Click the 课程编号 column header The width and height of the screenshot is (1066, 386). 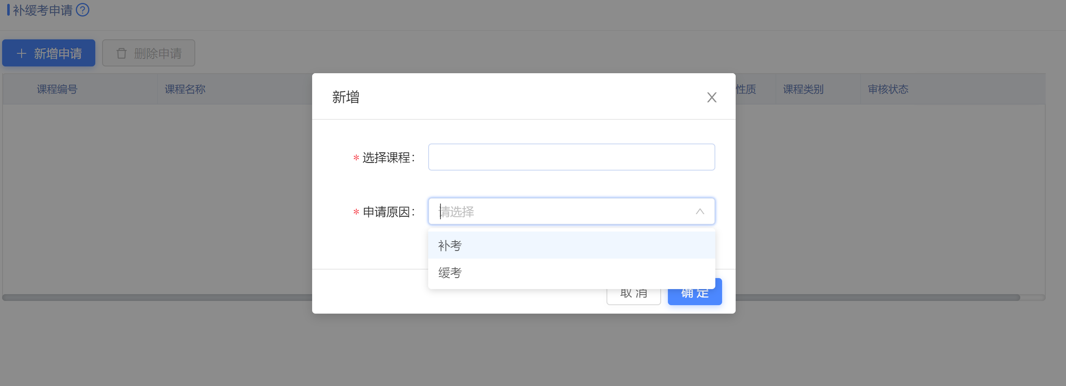click(x=57, y=89)
